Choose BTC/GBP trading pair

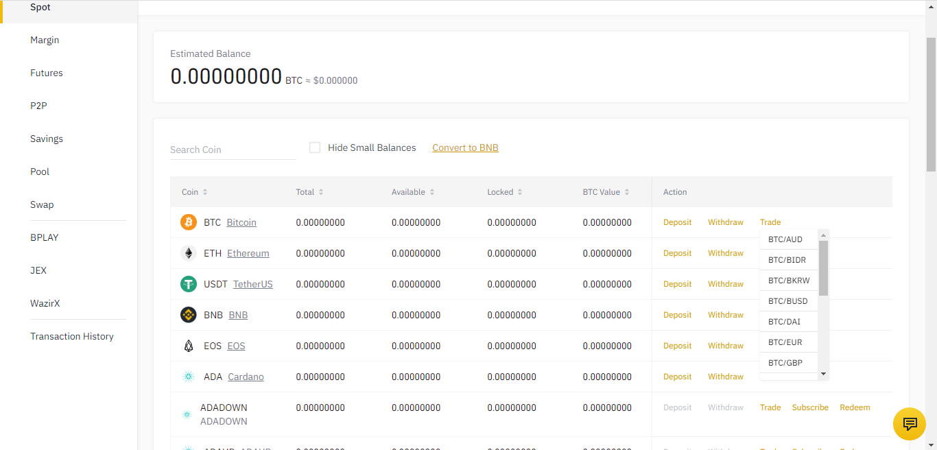(x=789, y=363)
